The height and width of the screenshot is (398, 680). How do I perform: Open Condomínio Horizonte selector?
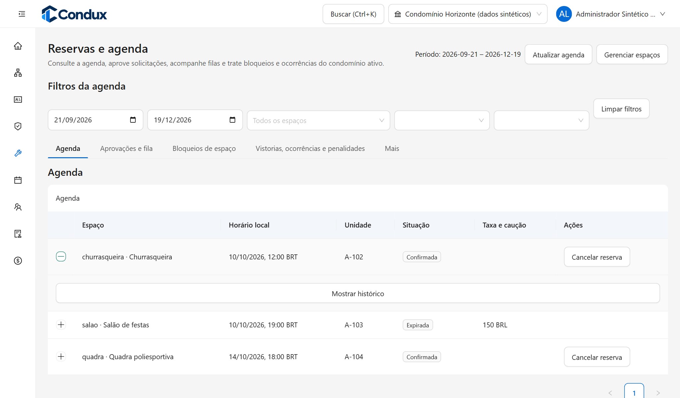coord(468,14)
